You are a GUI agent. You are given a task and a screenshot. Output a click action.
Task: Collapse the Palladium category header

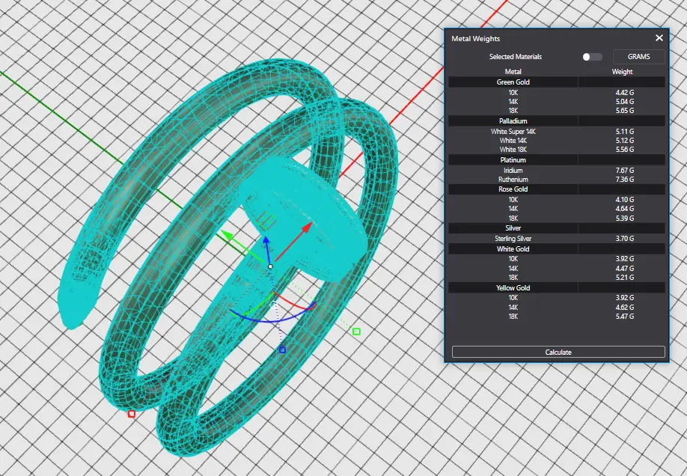pos(513,121)
